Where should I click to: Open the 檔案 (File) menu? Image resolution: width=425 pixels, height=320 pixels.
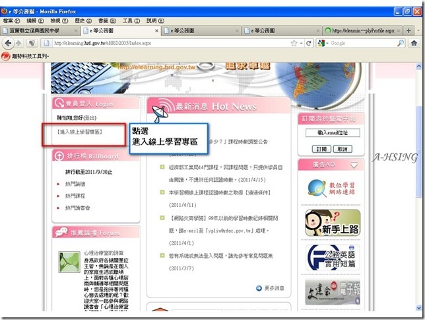click(11, 20)
